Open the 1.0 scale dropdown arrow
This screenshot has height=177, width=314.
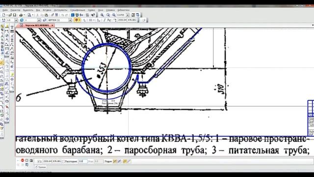pos(16,20)
